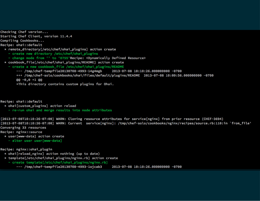
Task: Click the '+++ /tmp/chef-solo/cookbooks/ohai' diff line
Action: 115,75
